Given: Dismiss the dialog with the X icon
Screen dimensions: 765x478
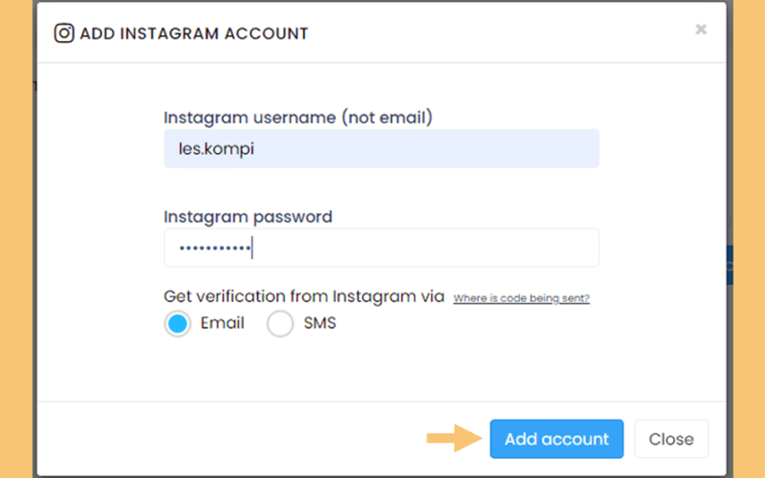Looking at the screenshot, I should 701,30.
